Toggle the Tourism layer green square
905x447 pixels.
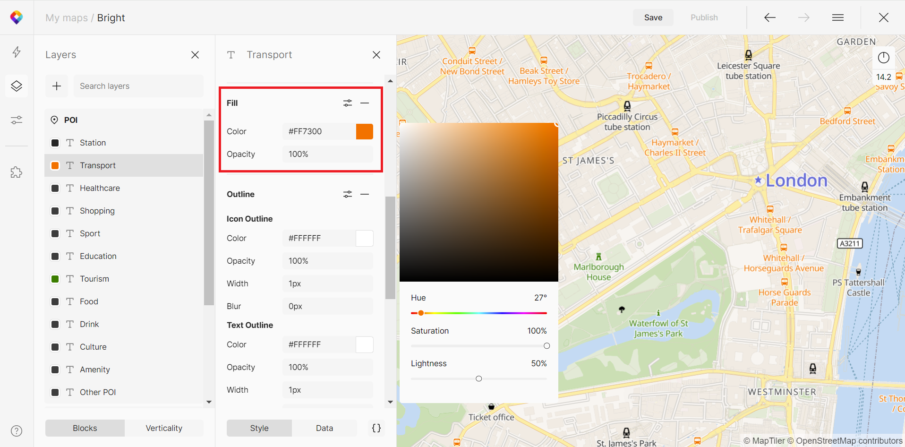[x=55, y=279]
